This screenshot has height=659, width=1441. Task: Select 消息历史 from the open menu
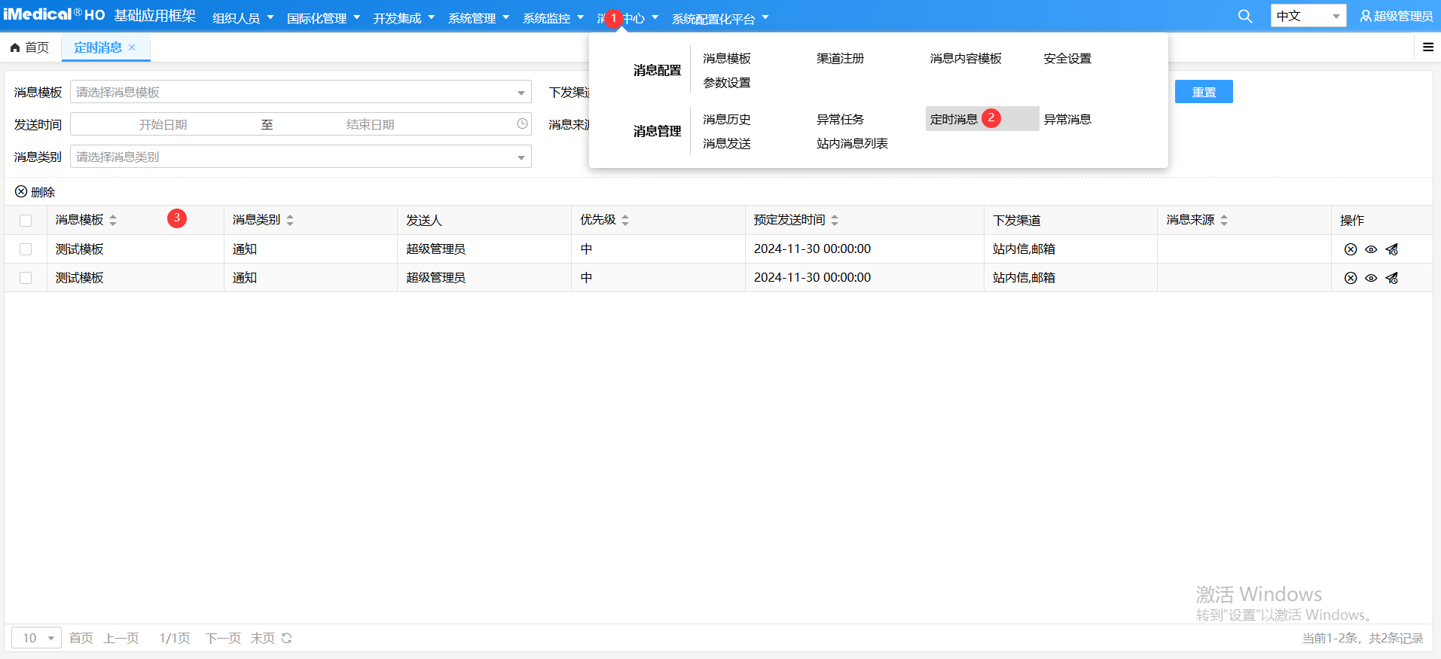point(726,119)
